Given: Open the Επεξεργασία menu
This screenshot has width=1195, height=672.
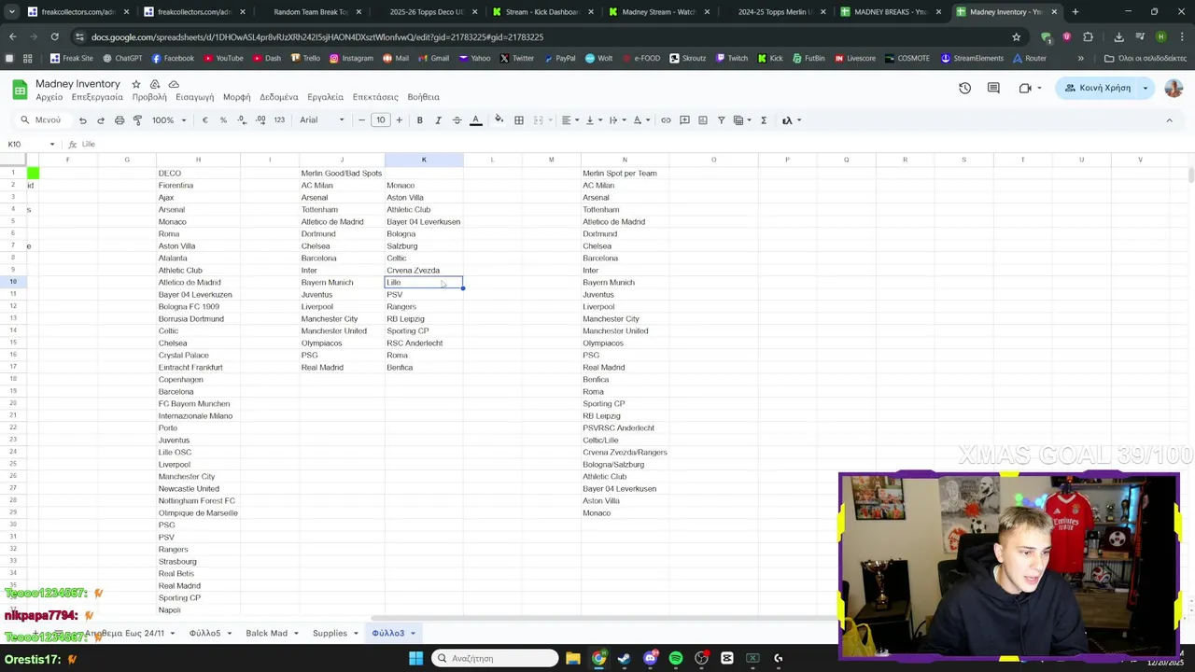Looking at the screenshot, I should 97,97.
